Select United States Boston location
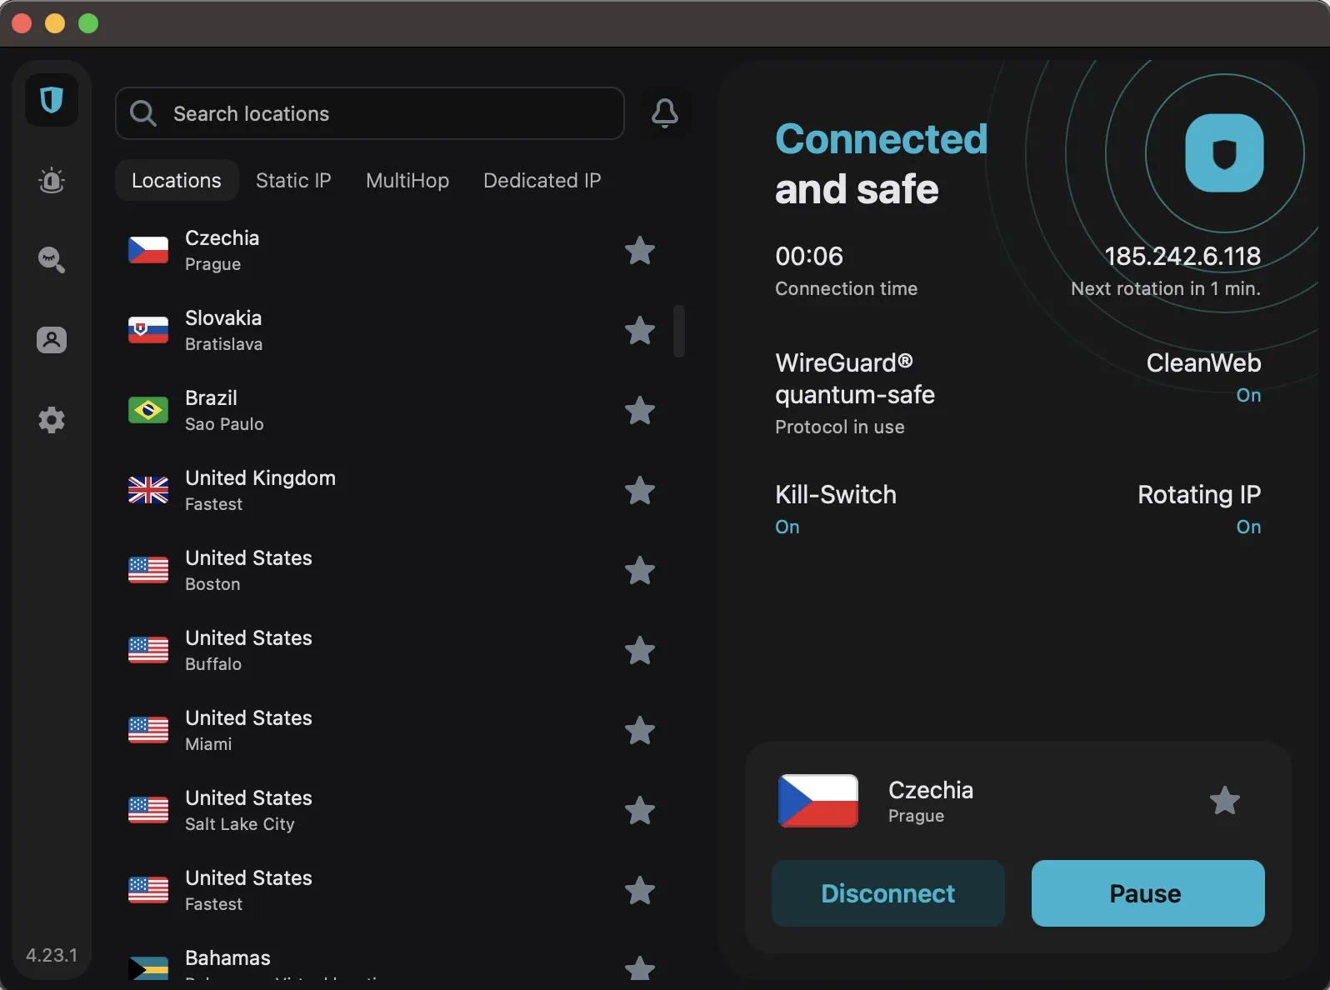Image resolution: width=1330 pixels, height=990 pixels. click(x=392, y=570)
